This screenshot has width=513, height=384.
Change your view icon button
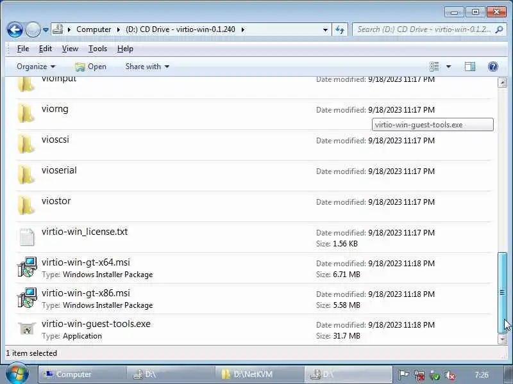click(x=434, y=67)
